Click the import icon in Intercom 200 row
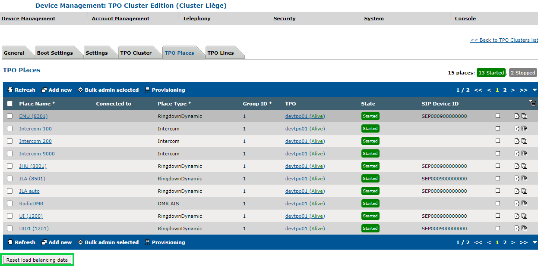Image resolution: width=538 pixels, height=266 pixels. tap(517, 141)
